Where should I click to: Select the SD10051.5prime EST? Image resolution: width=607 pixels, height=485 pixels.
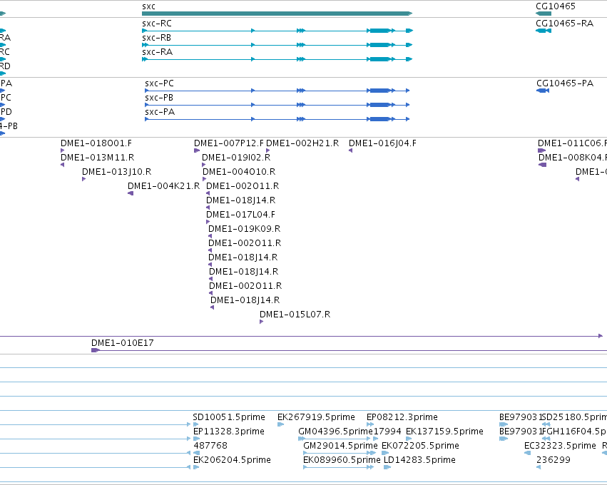[196, 424]
